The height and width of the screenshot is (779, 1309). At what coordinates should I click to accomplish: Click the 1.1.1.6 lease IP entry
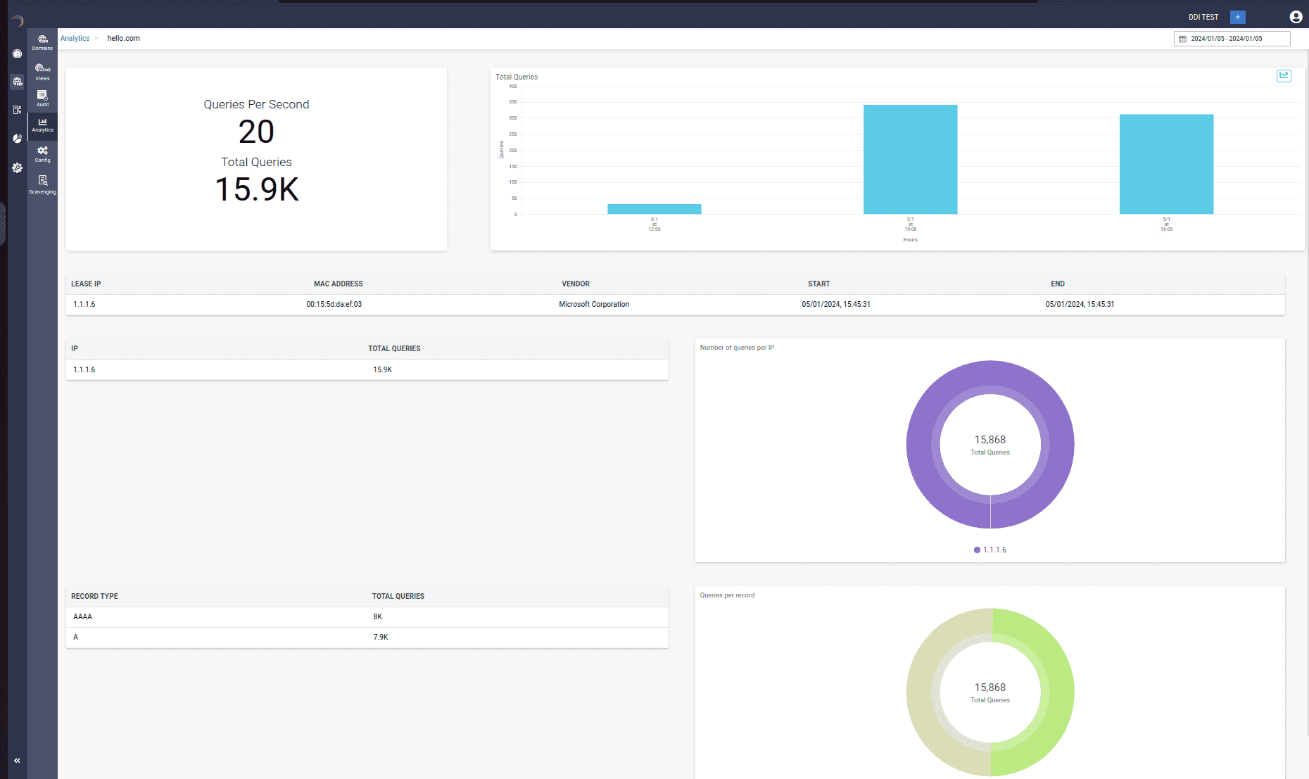click(x=84, y=304)
